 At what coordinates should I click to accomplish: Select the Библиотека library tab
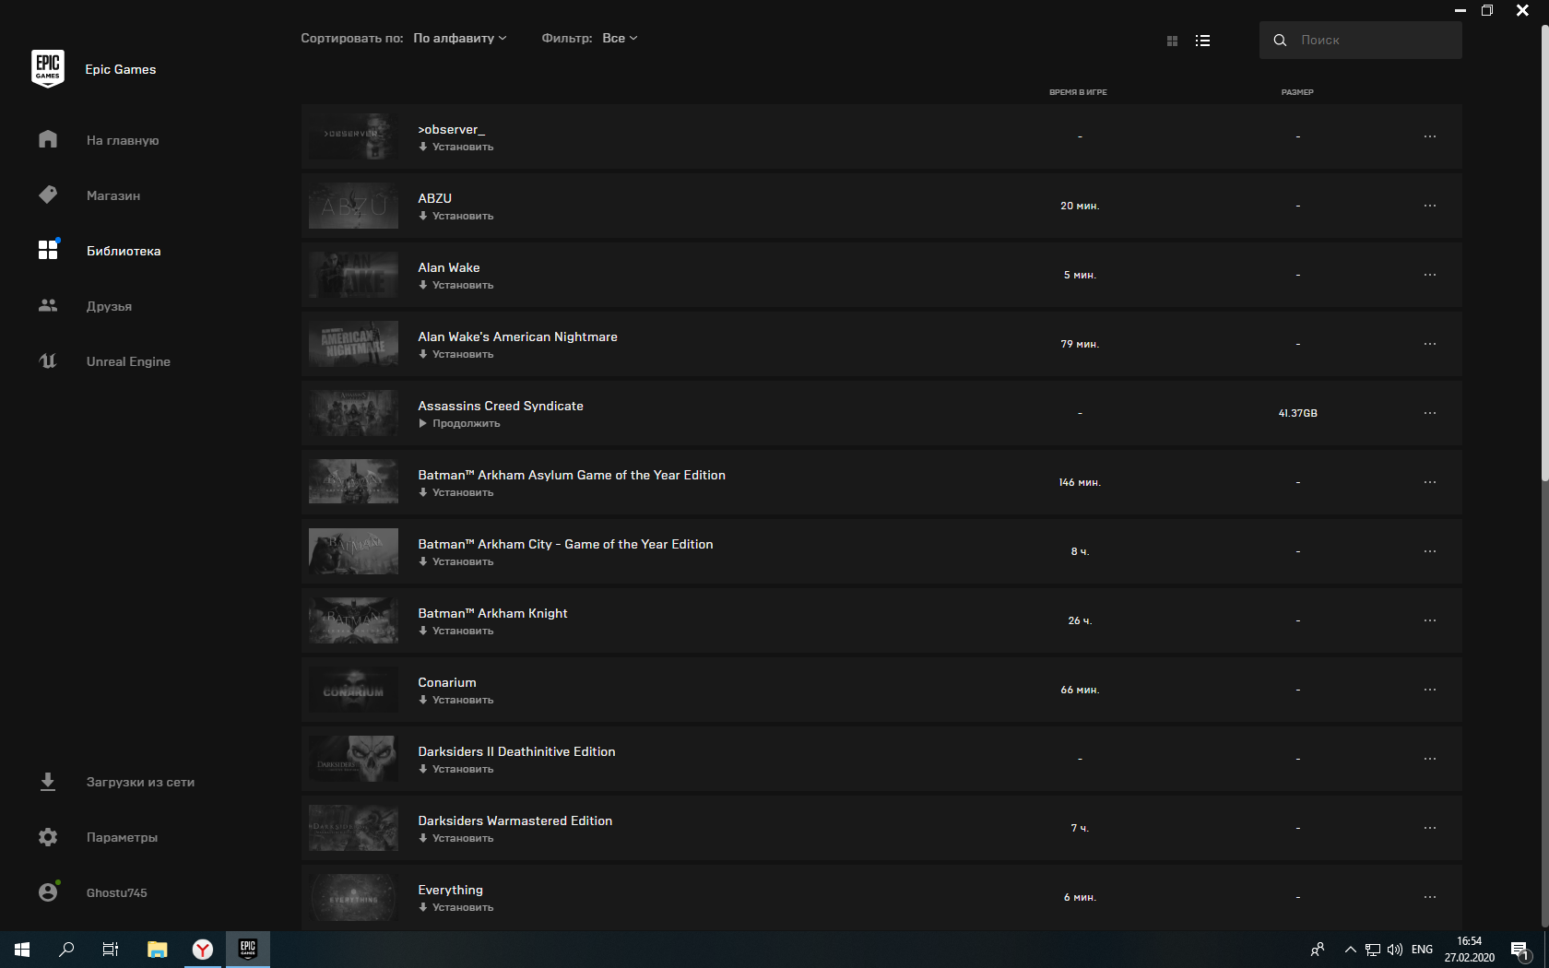(100, 251)
